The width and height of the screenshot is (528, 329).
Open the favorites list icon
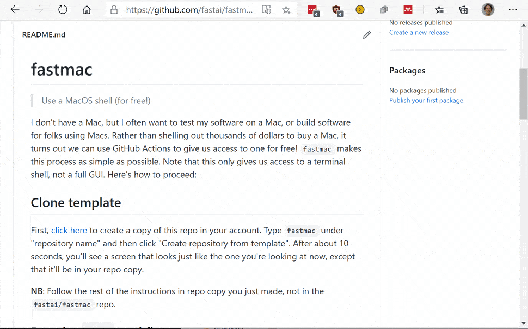pyautogui.click(x=439, y=10)
